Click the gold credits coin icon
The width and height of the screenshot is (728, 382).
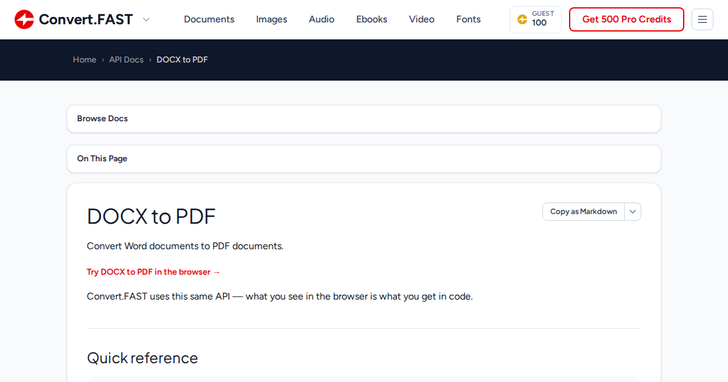click(x=522, y=19)
